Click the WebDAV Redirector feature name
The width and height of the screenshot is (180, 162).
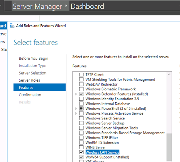coord(102,84)
